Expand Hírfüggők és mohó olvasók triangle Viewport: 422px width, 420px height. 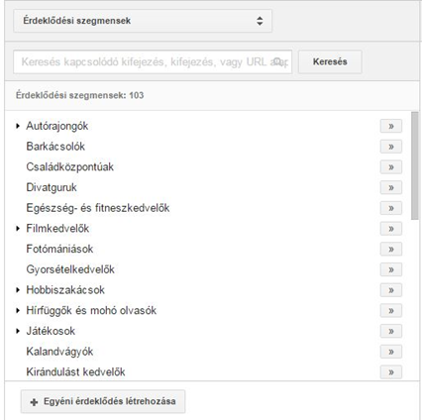[18, 310]
